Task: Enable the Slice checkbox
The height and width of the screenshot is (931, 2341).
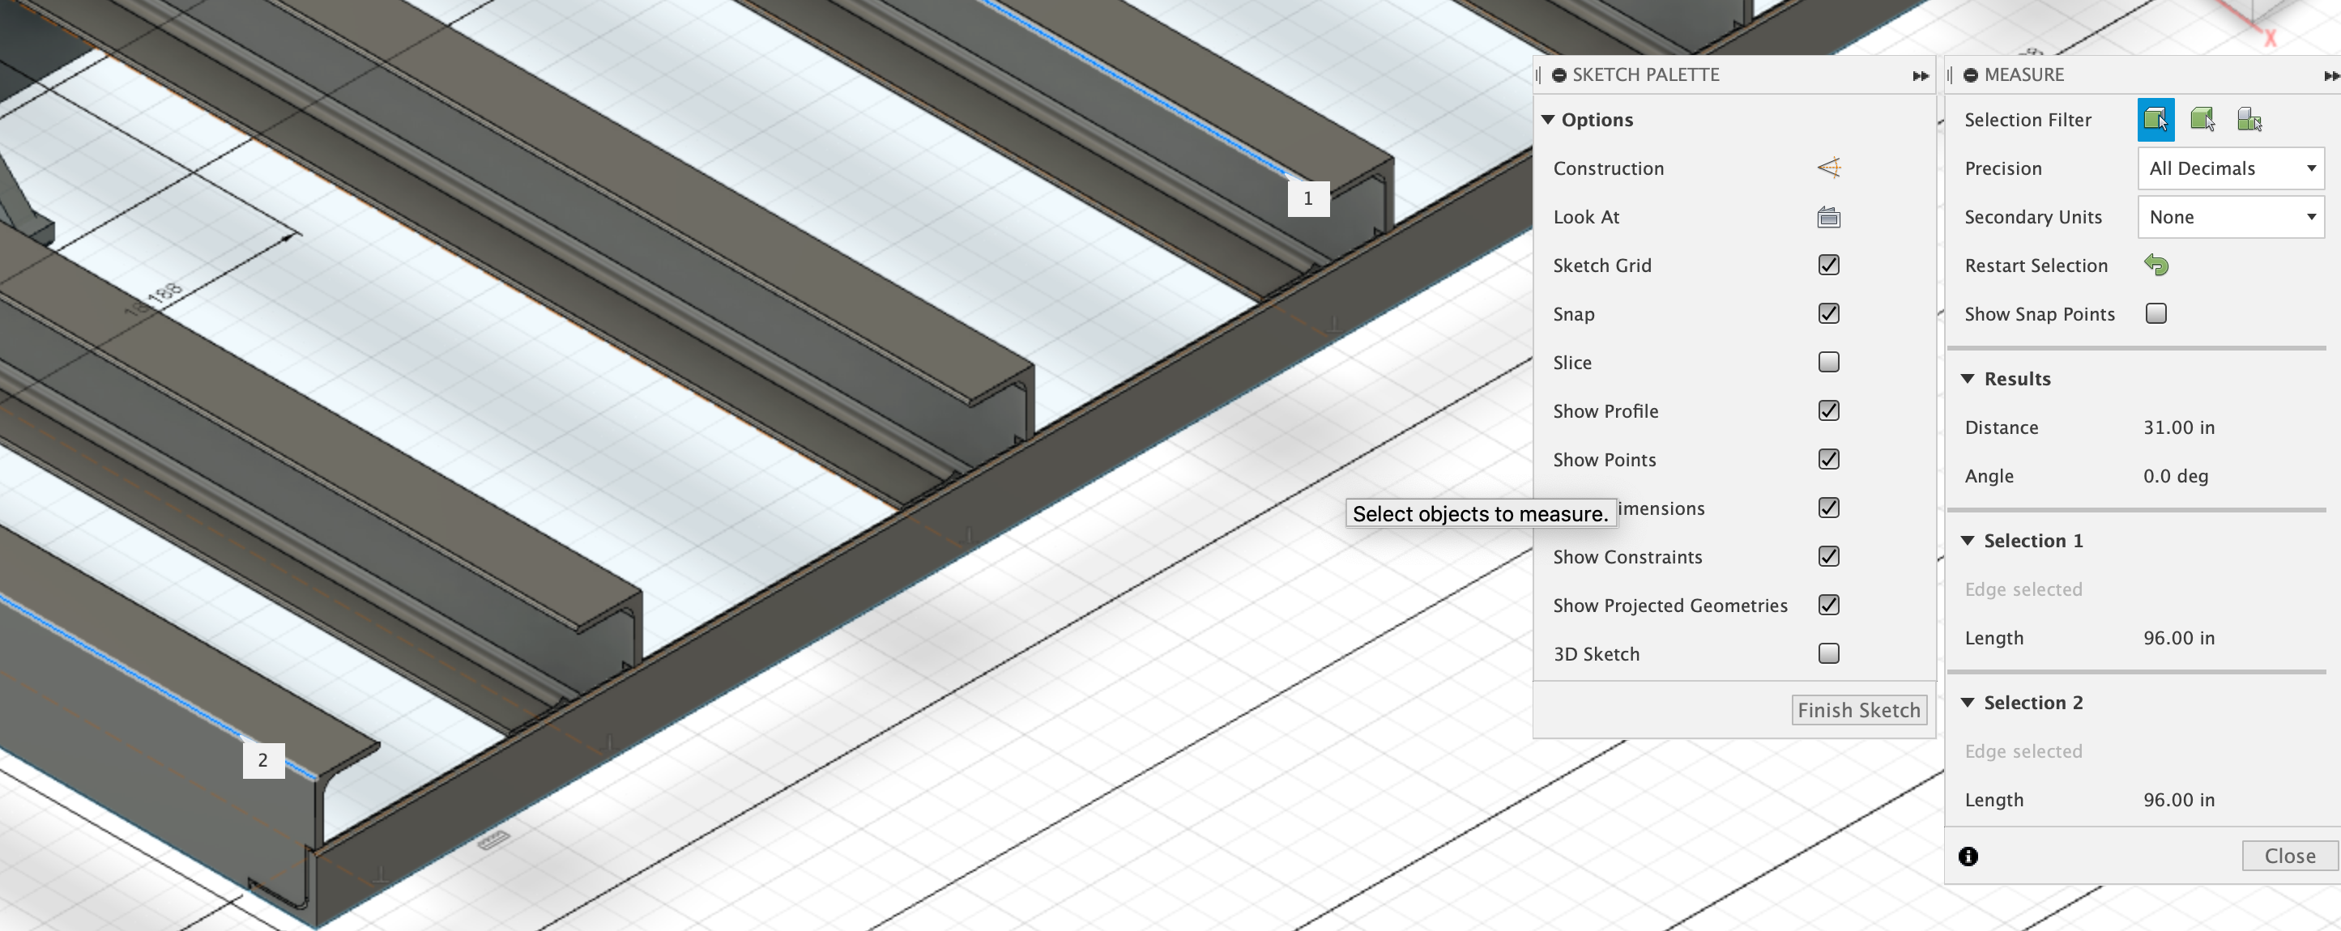Action: (x=1828, y=363)
